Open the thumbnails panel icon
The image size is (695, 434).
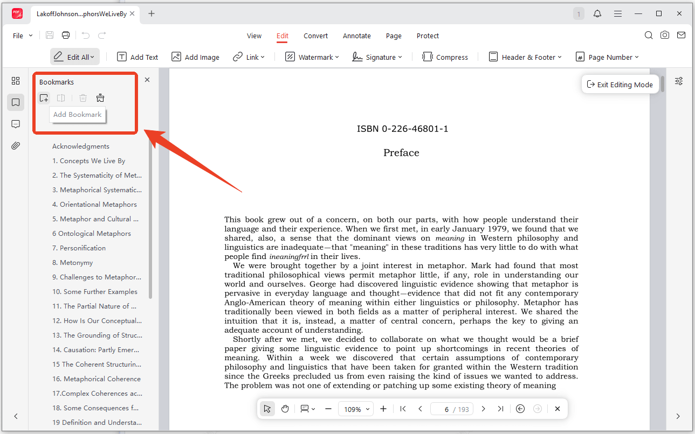[x=16, y=81]
